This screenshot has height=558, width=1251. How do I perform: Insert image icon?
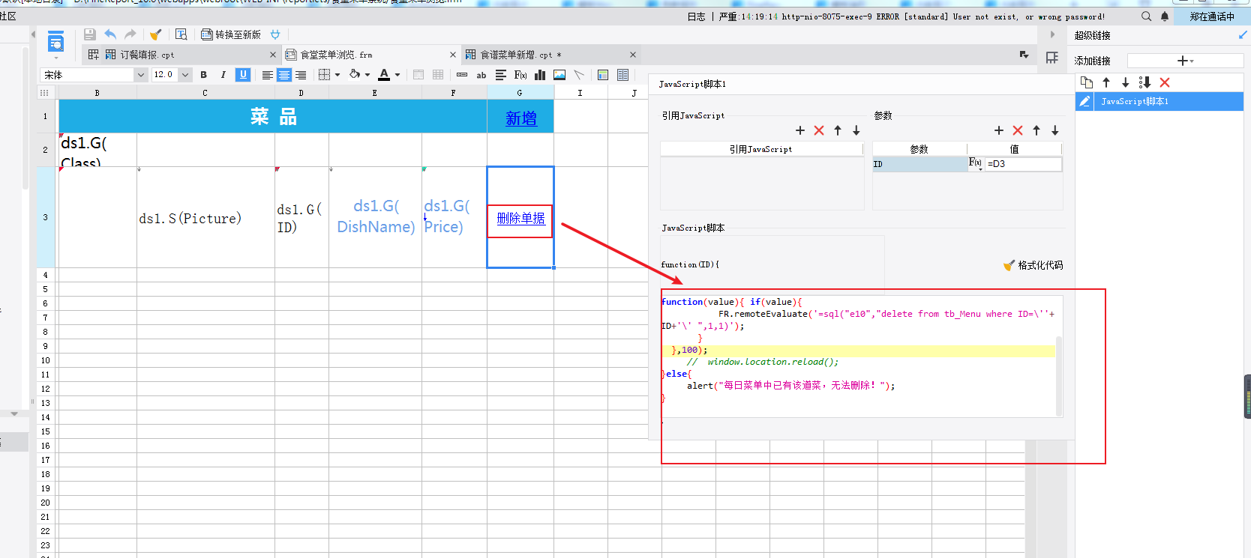pos(559,75)
